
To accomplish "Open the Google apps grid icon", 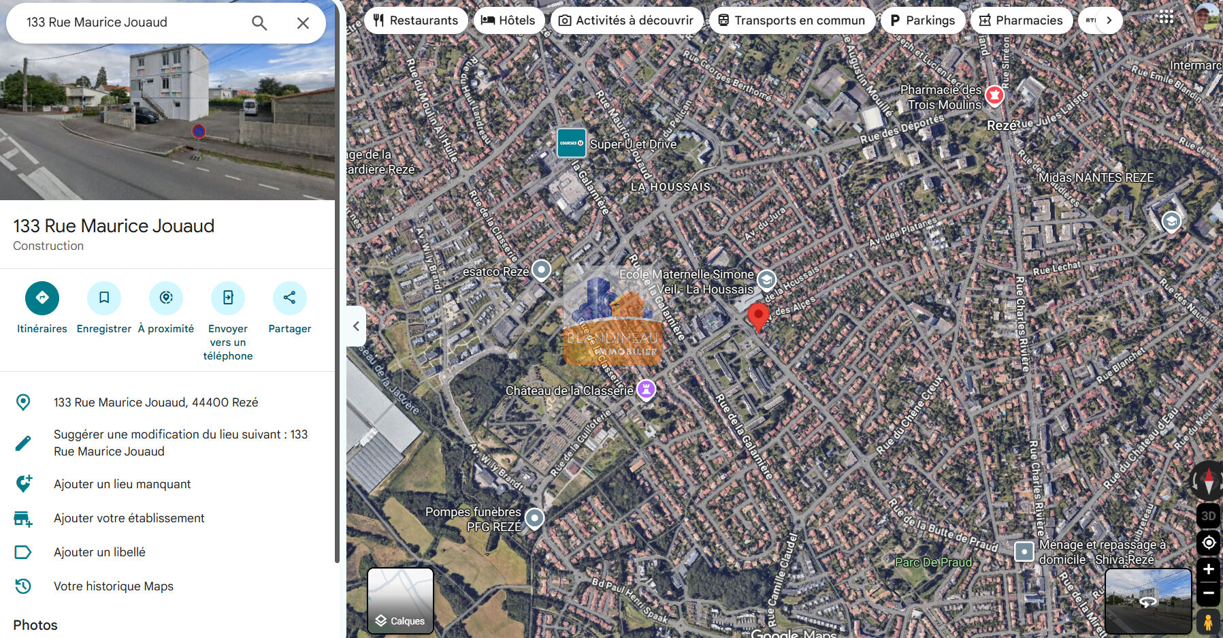I will tap(1167, 17).
